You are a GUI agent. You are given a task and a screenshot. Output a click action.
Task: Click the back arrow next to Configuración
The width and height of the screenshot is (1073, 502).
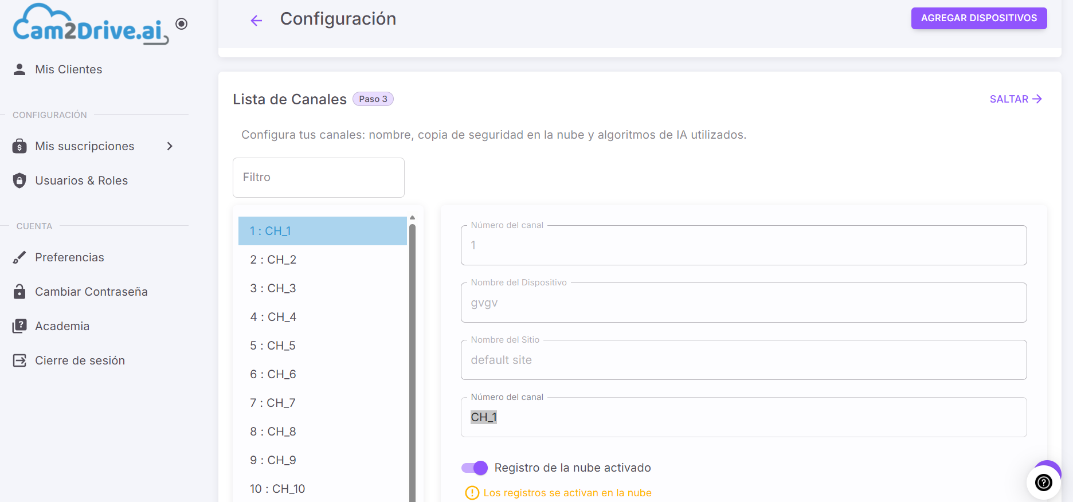tap(256, 21)
